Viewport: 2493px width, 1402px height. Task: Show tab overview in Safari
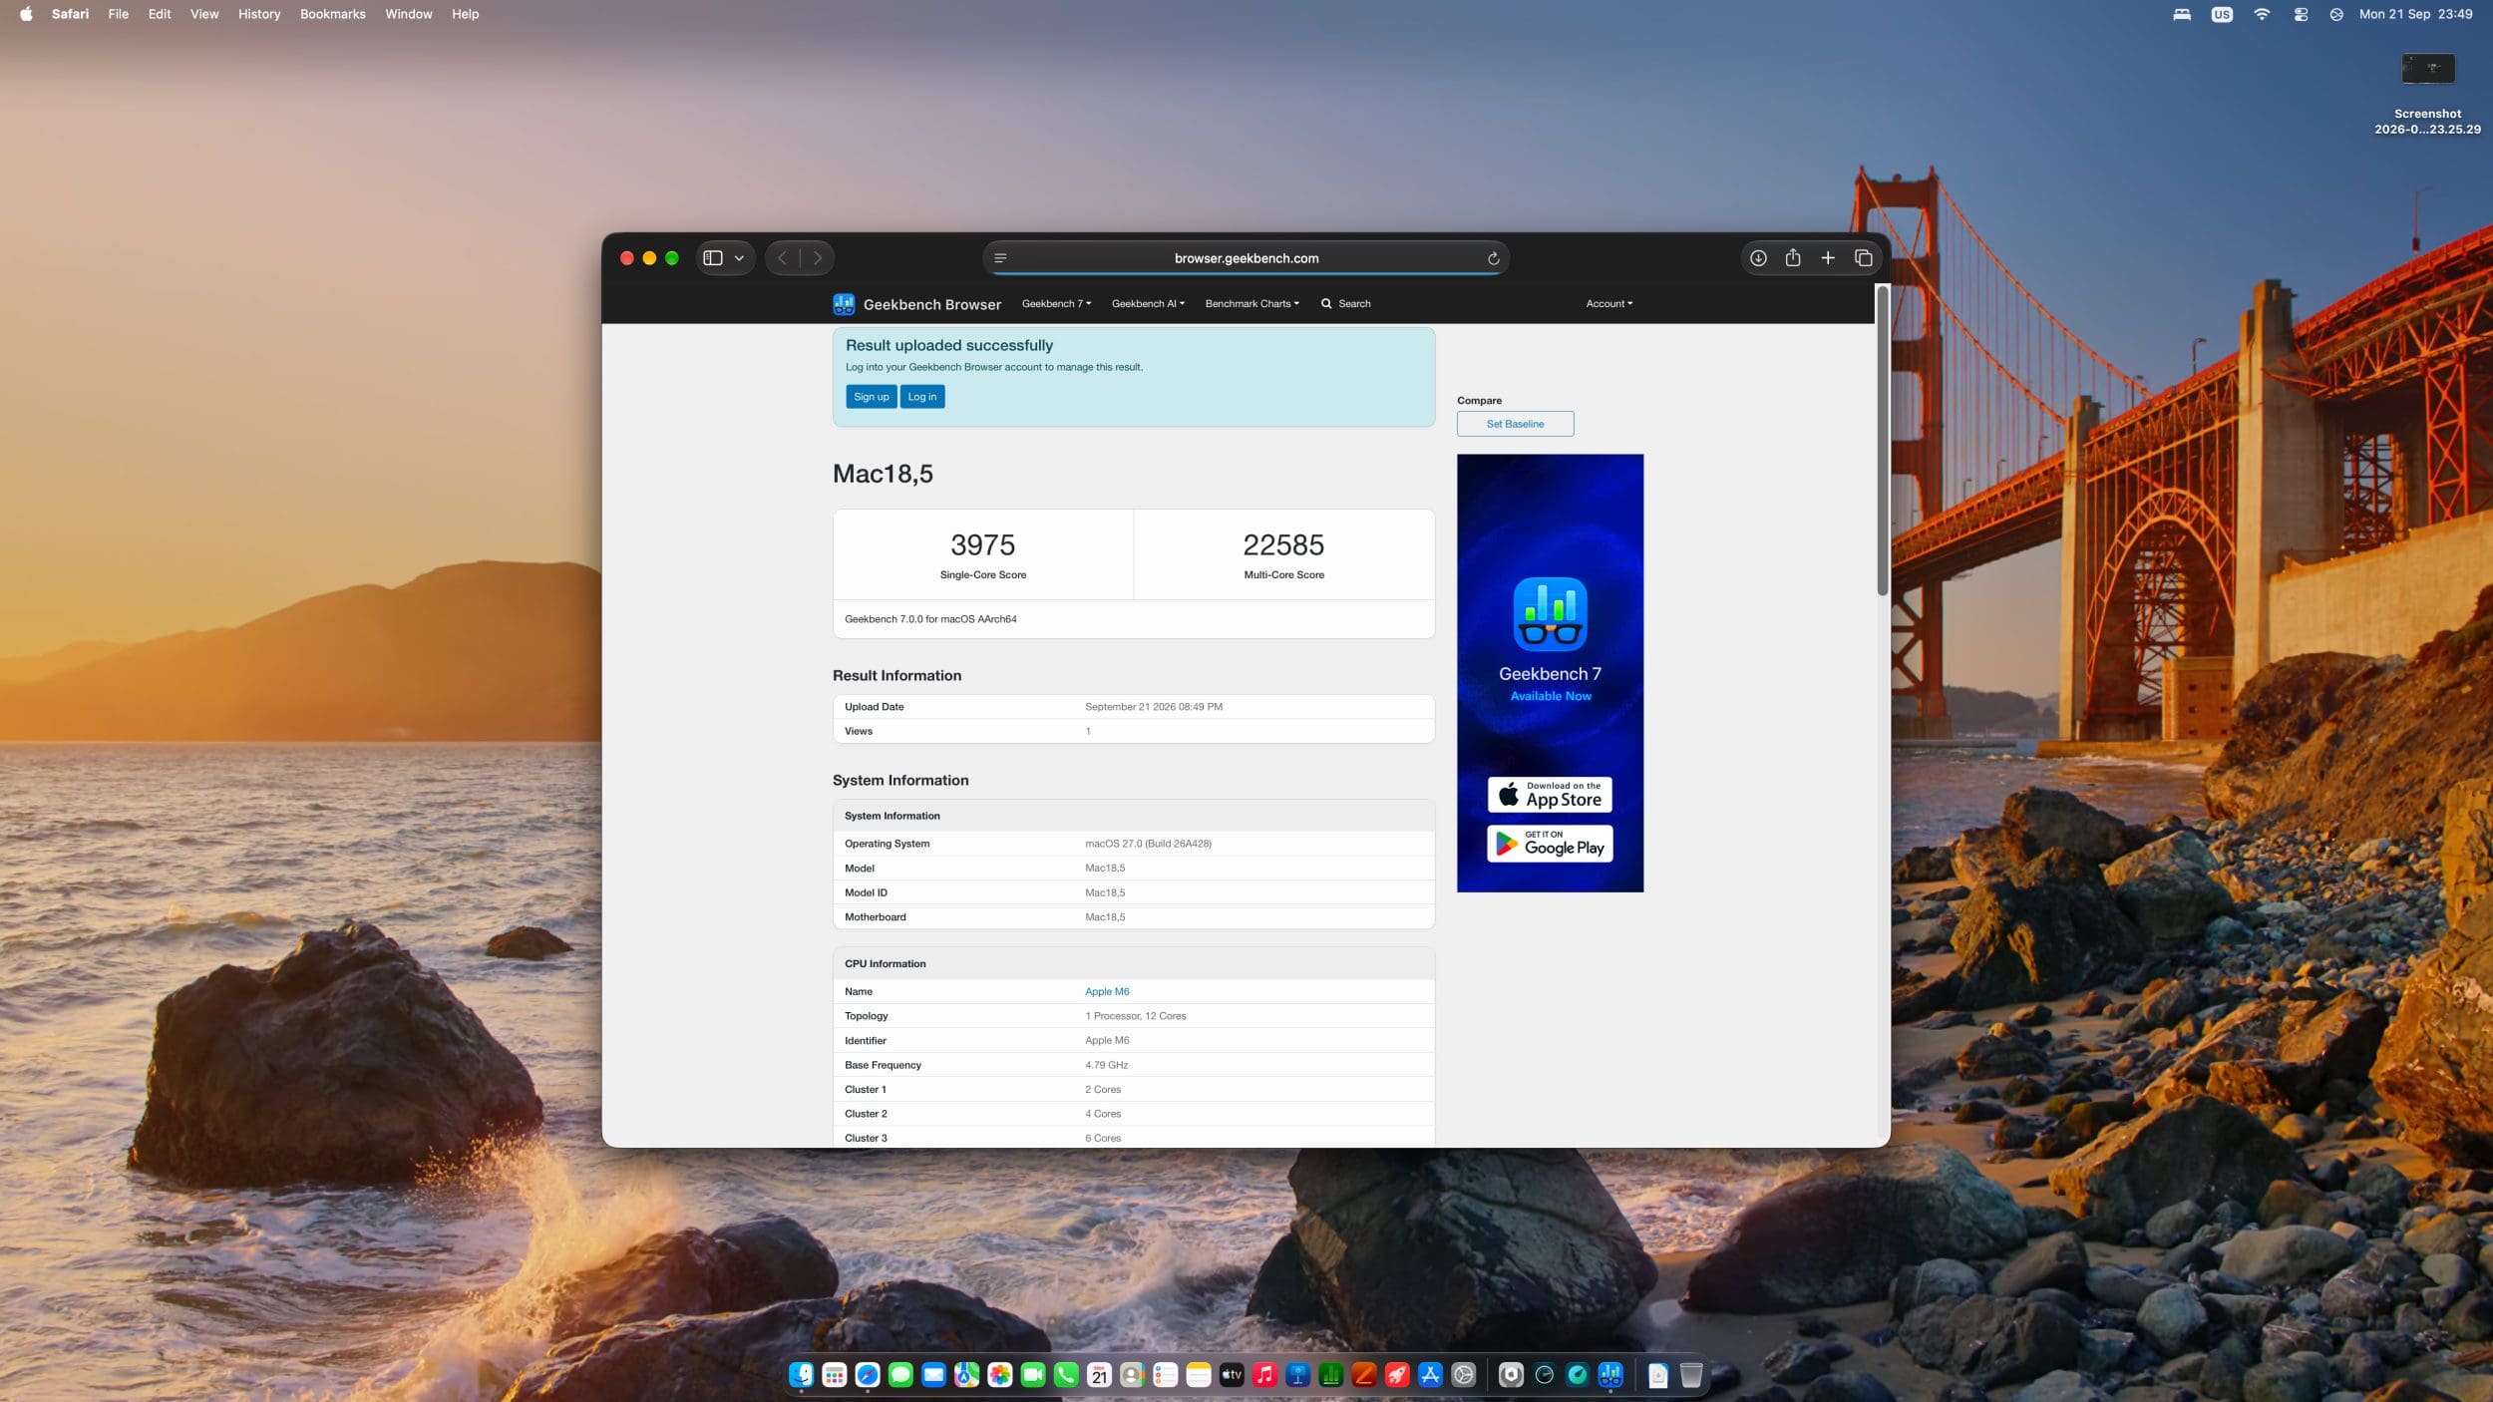click(x=1863, y=258)
